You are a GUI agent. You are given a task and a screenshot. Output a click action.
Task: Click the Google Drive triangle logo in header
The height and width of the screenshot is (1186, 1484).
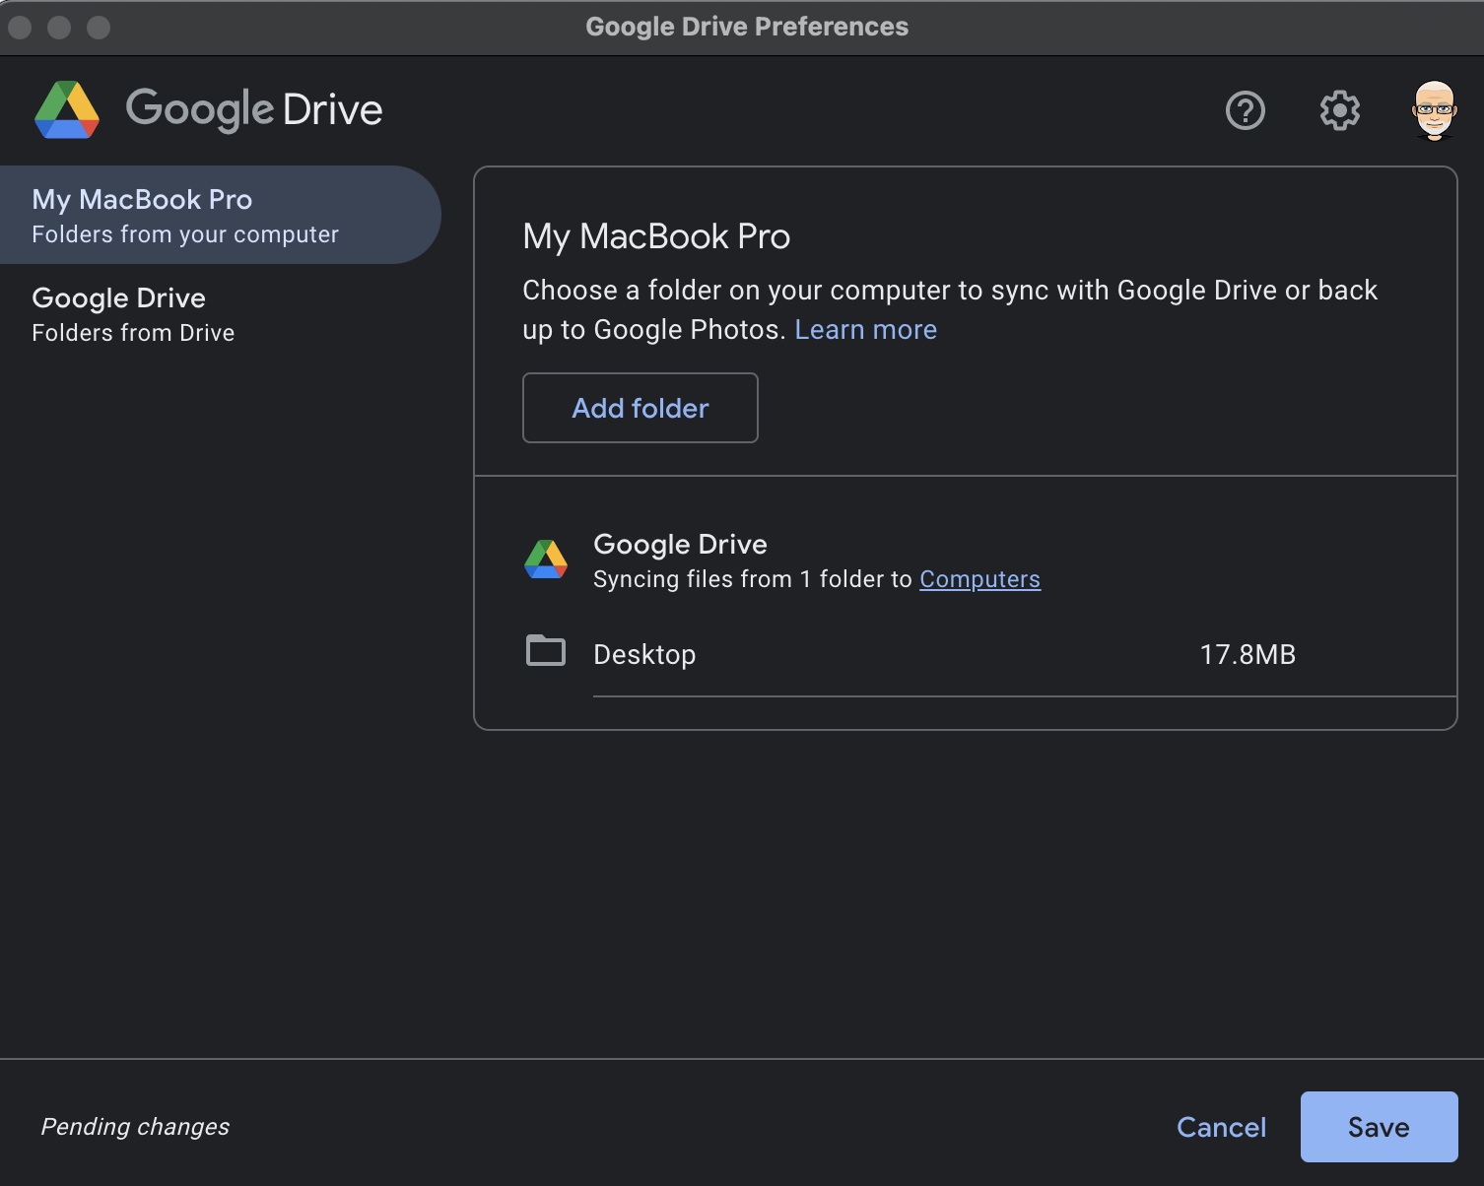coord(67,110)
